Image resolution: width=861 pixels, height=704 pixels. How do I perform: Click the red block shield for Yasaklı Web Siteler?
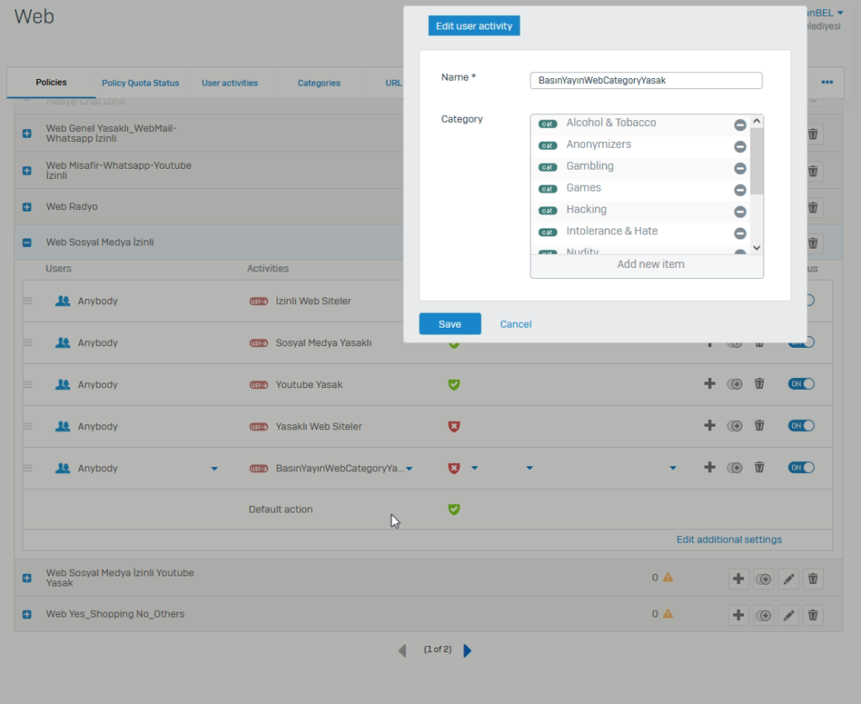[454, 426]
